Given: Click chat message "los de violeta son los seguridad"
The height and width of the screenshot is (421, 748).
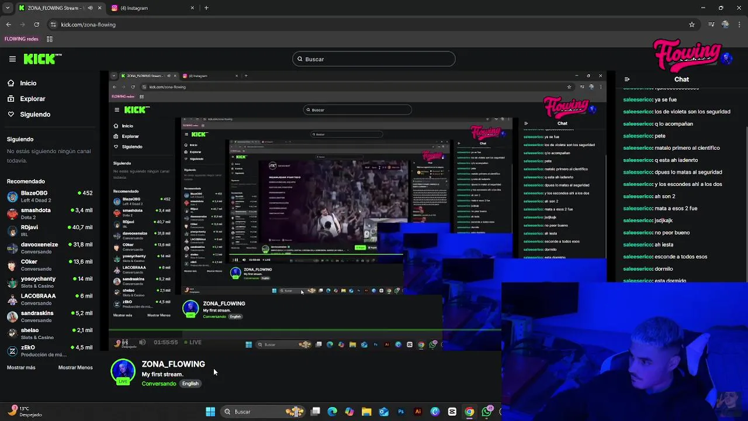Looking at the screenshot, I should 692,112.
